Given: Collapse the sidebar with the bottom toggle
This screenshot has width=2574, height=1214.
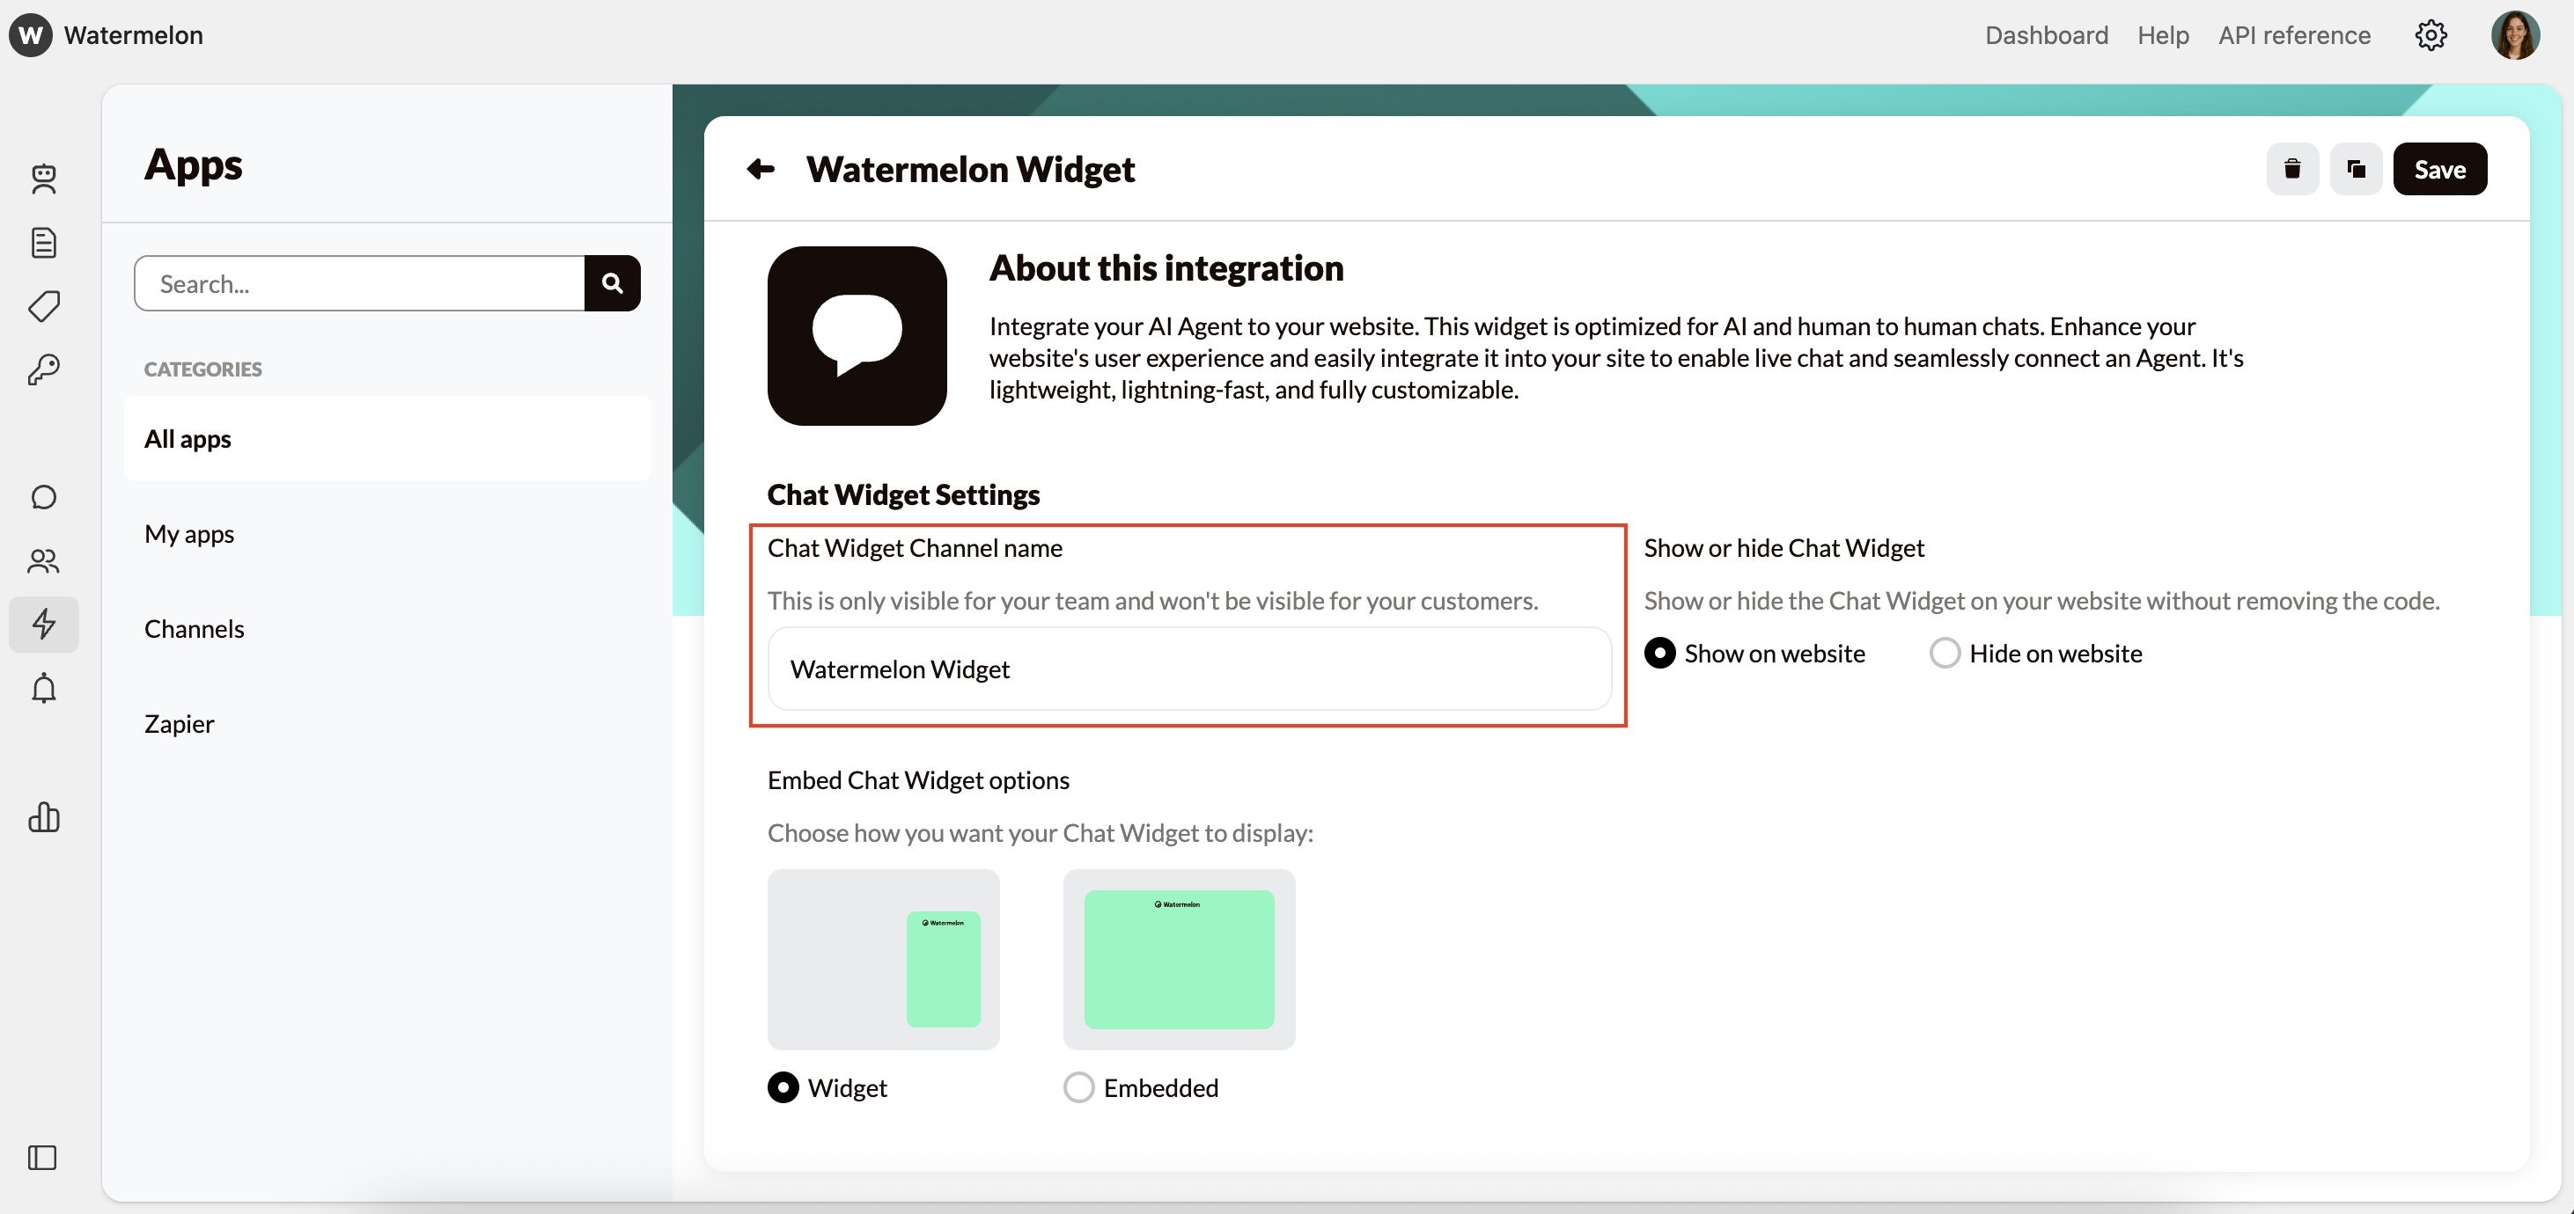Looking at the screenshot, I should [41, 1158].
